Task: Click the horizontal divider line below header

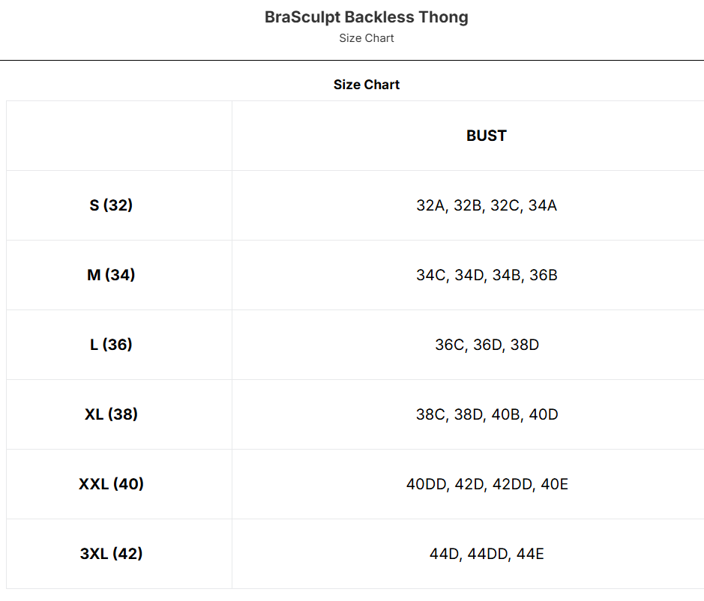Action: coord(352,60)
